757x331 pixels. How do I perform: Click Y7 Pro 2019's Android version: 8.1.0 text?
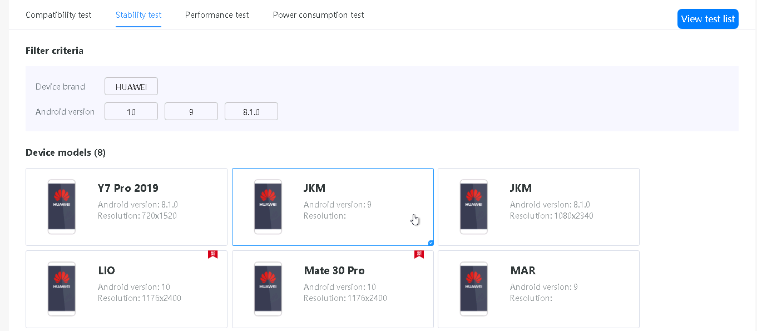[138, 205]
